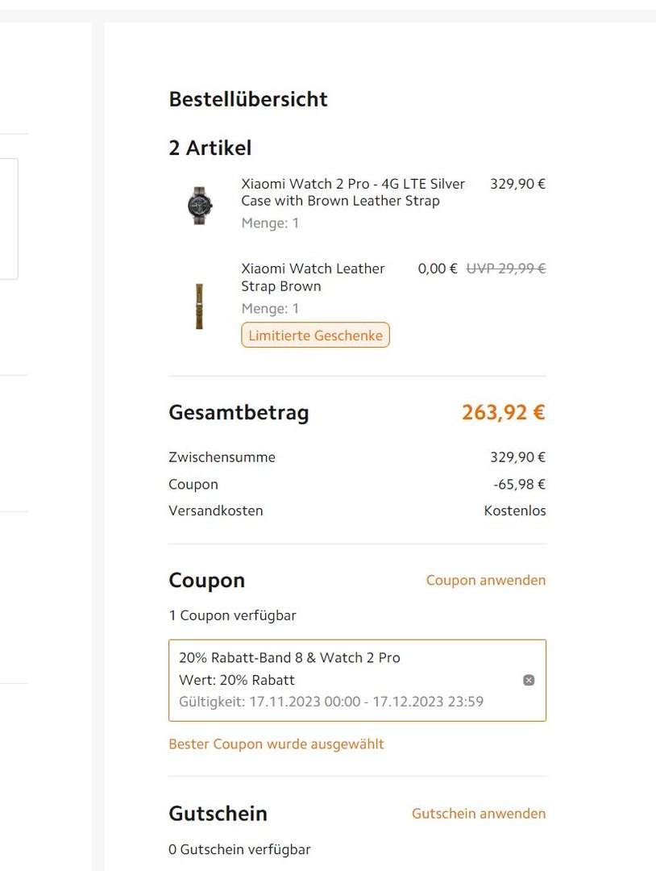Click the 'Limitierte Geschenke' badge
The width and height of the screenshot is (656, 871).
(315, 335)
